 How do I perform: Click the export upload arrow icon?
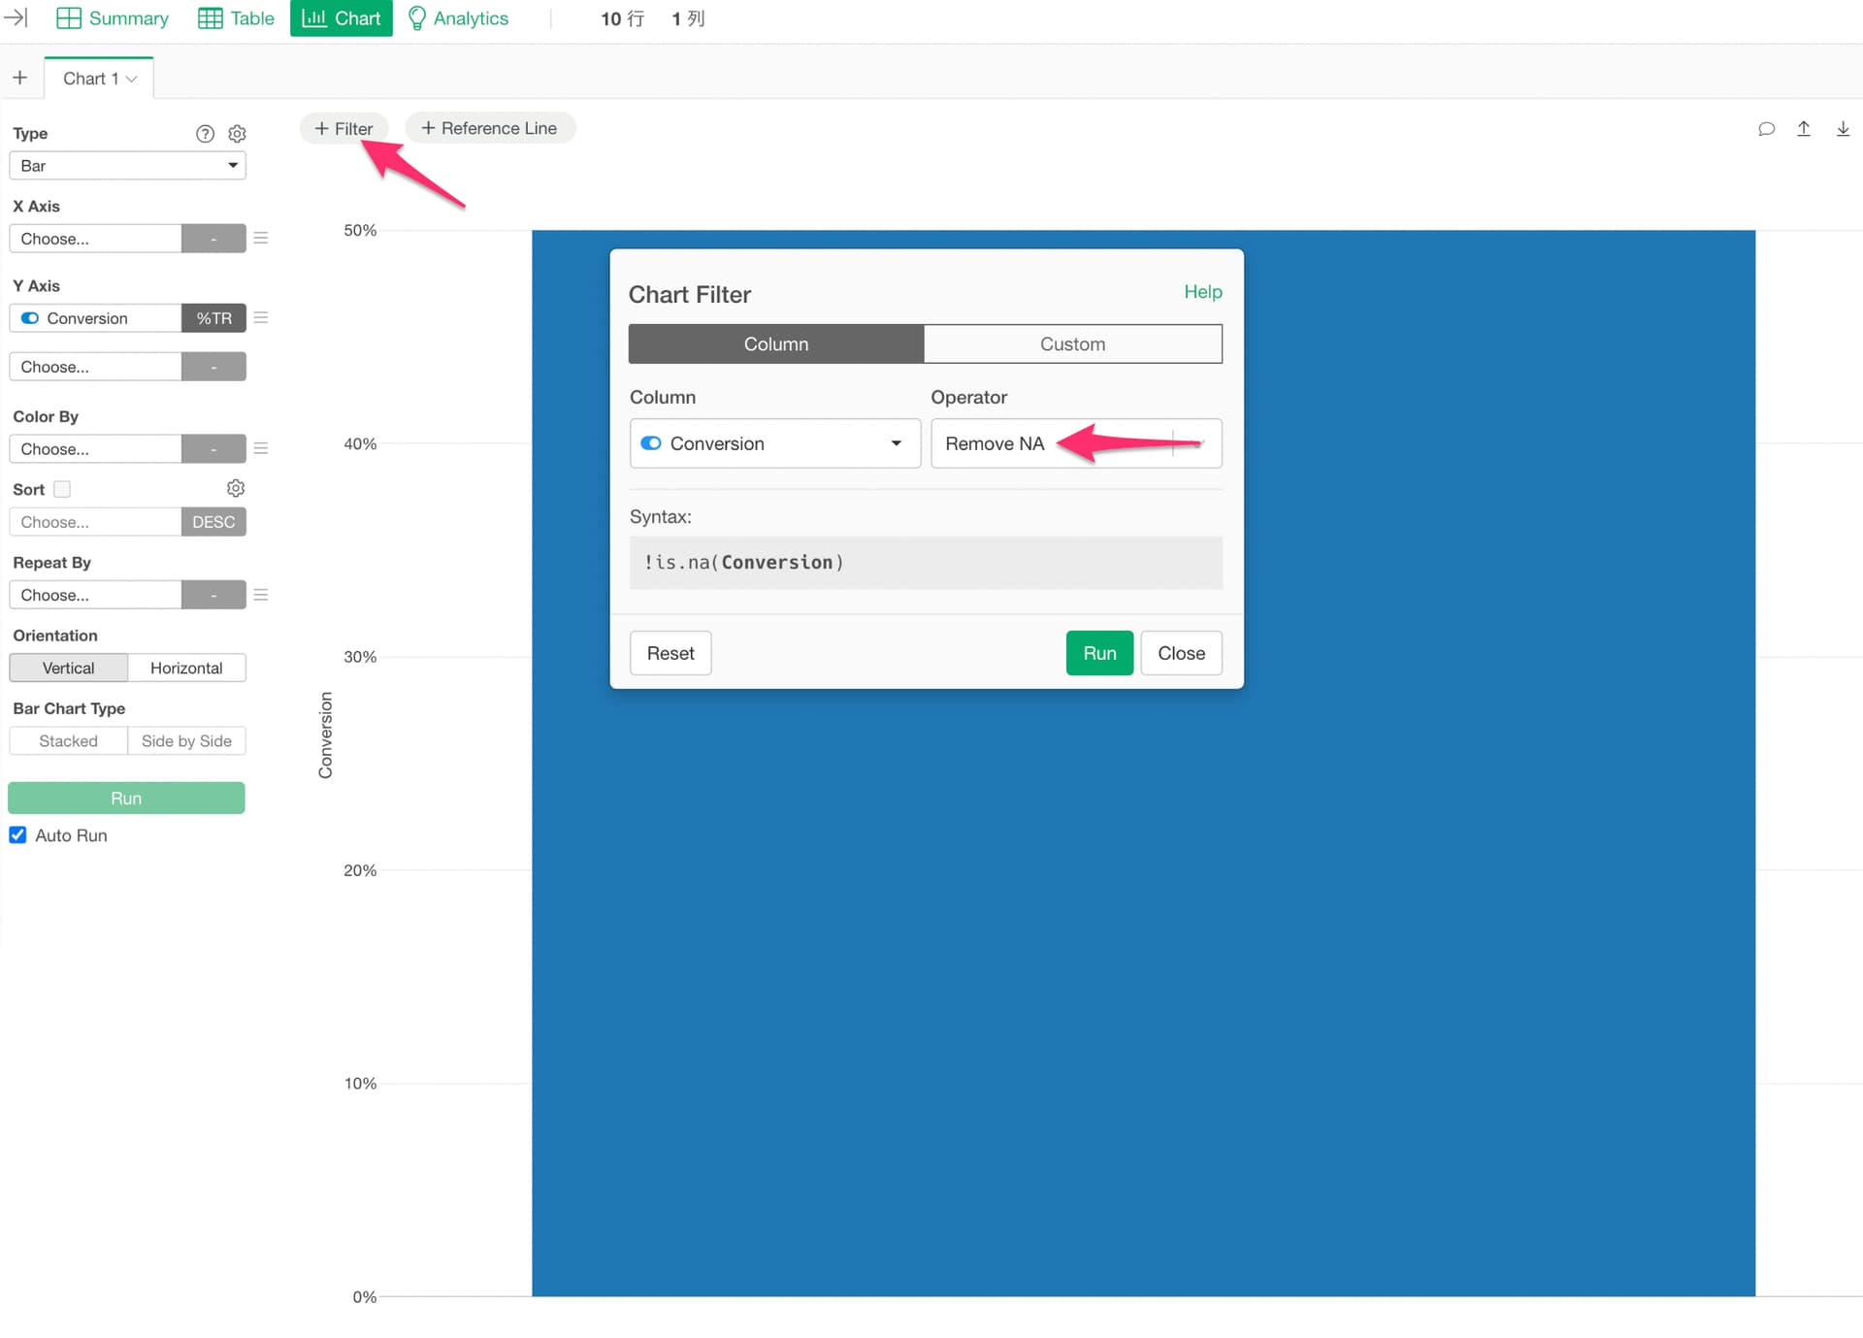[x=1804, y=129]
